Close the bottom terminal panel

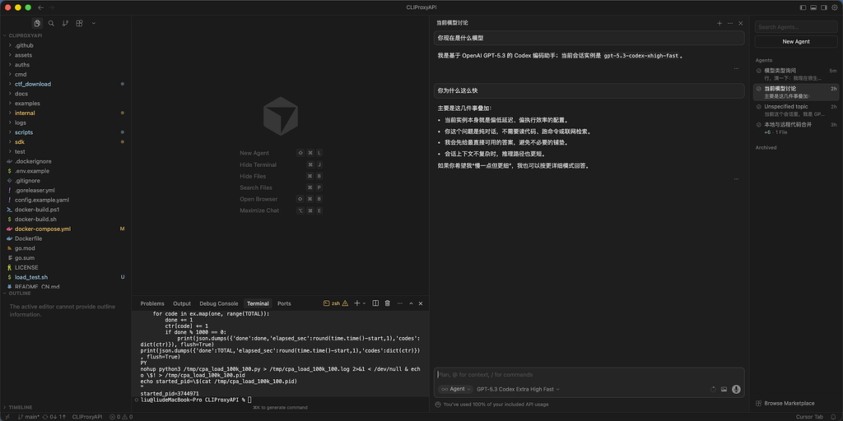(421, 303)
